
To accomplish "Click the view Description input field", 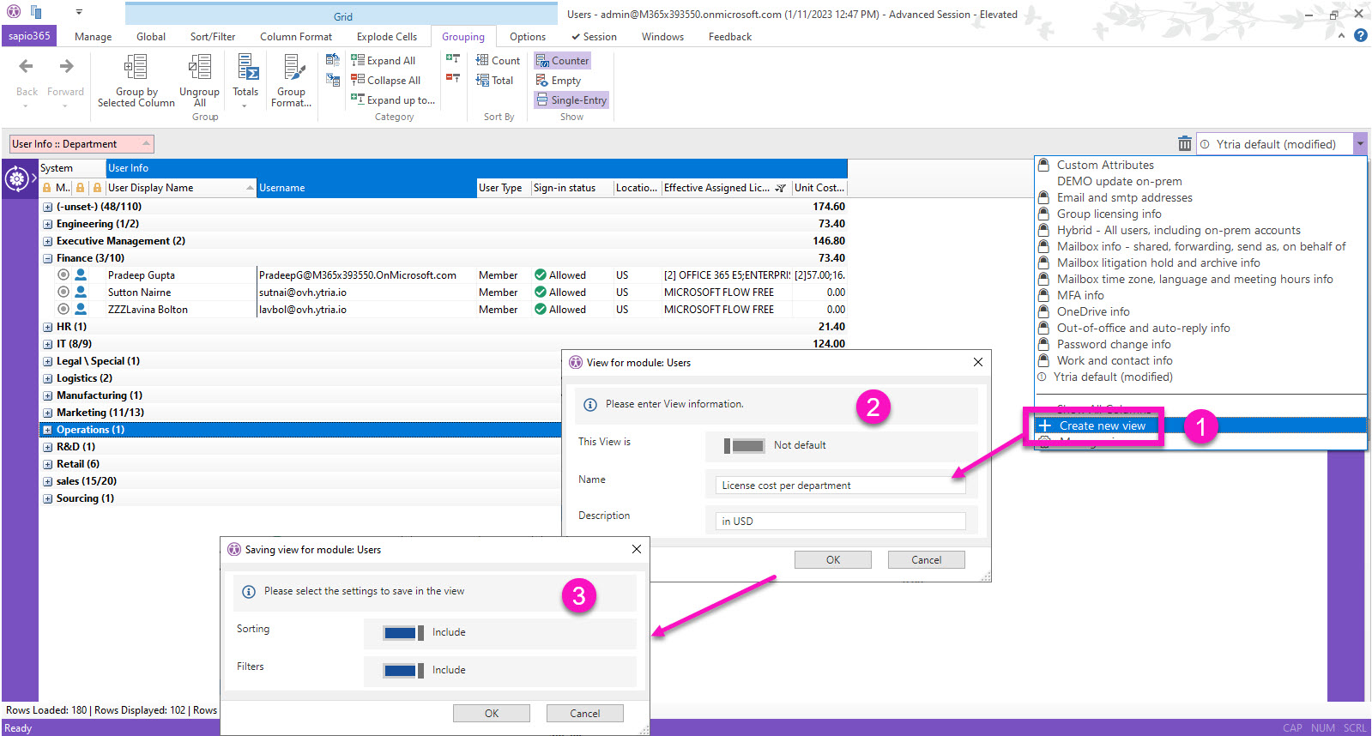I will tap(840, 521).
